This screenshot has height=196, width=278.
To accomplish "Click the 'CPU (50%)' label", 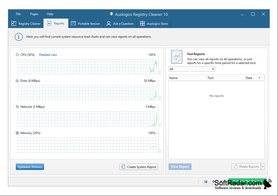I will pos(27,55).
